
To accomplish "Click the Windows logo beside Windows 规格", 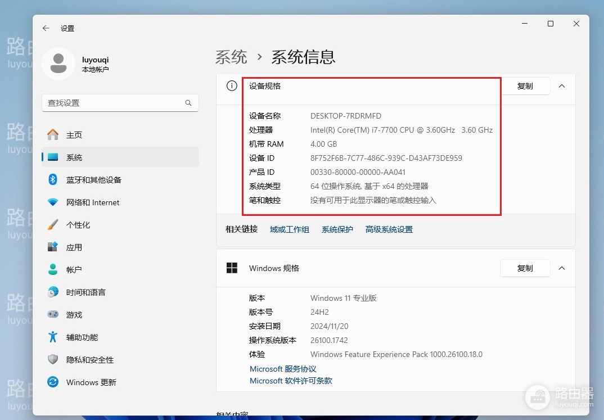I will click(232, 268).
